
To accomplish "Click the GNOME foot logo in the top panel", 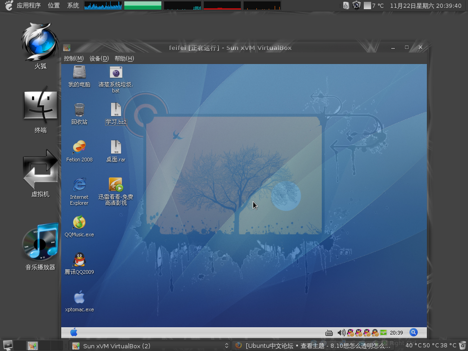I will coord(9,5).
